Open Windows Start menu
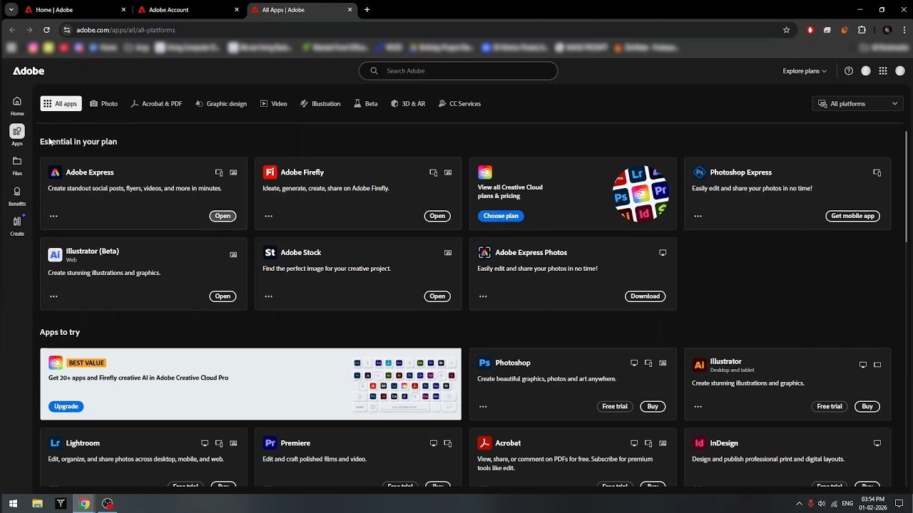Screen dimensions: 913x513 click(x=13, y=504)
